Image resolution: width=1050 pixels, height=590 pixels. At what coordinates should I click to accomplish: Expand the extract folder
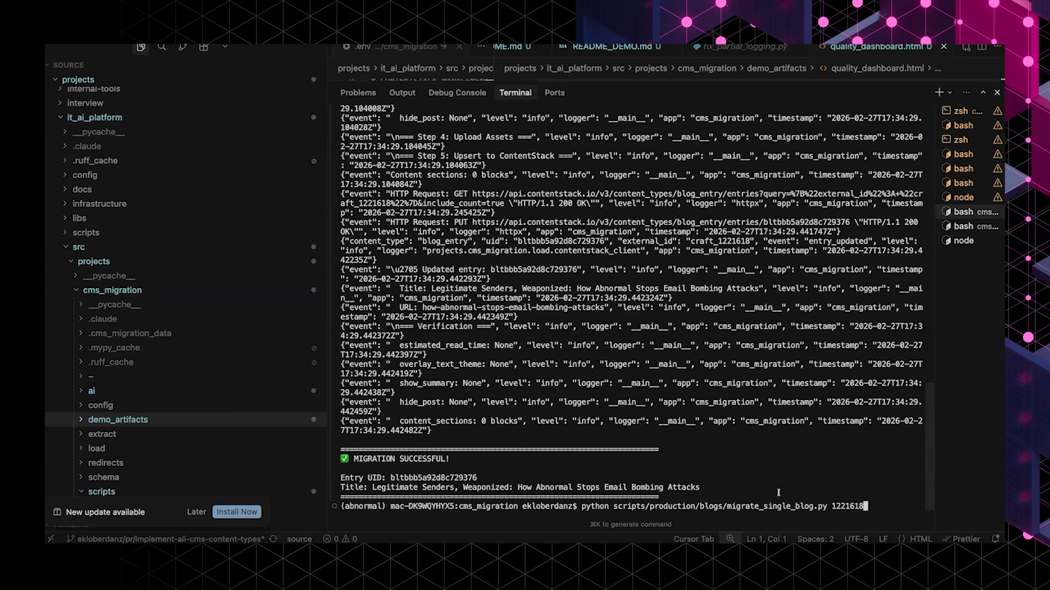[x=102, y=434]
